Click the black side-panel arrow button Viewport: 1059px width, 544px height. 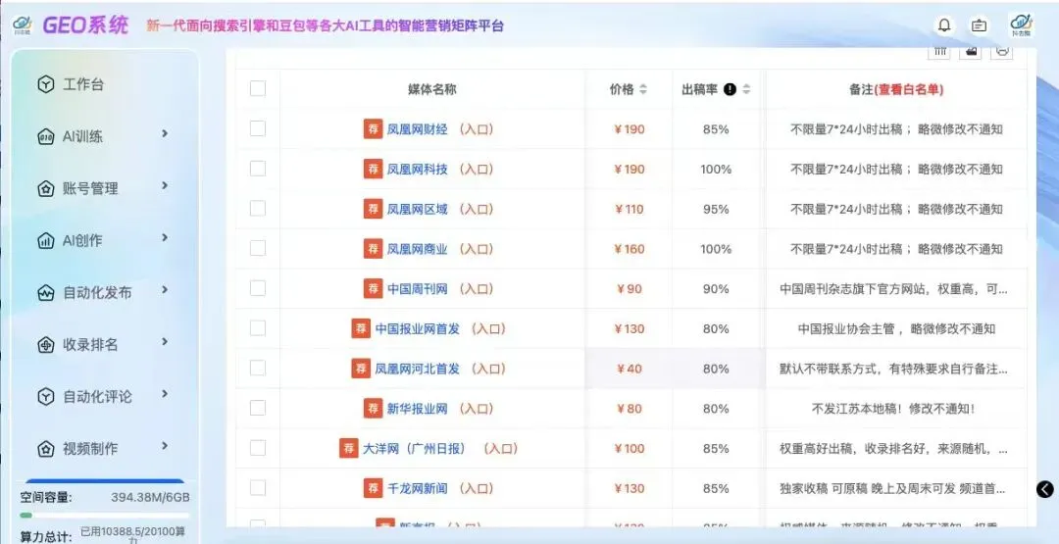click(1044, 489)
